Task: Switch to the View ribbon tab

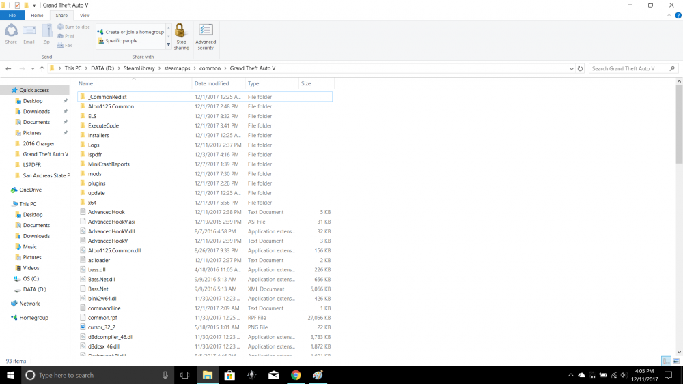Action: click(85, 15)
